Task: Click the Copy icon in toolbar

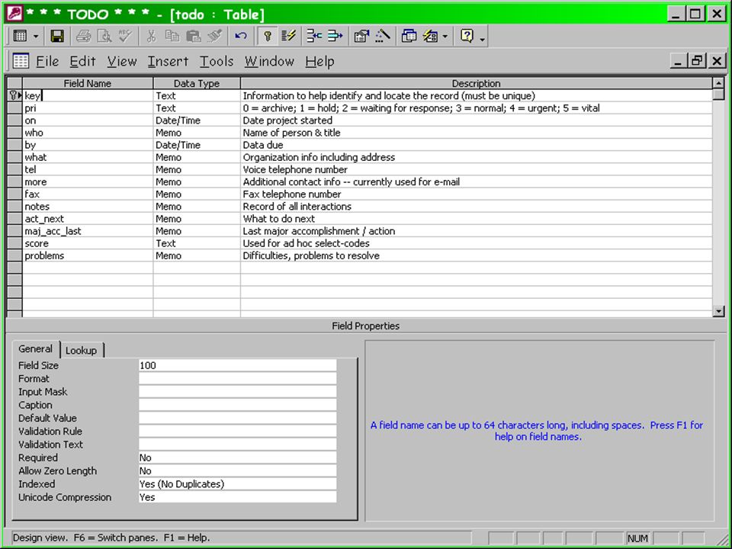Action: click(172, 36)
